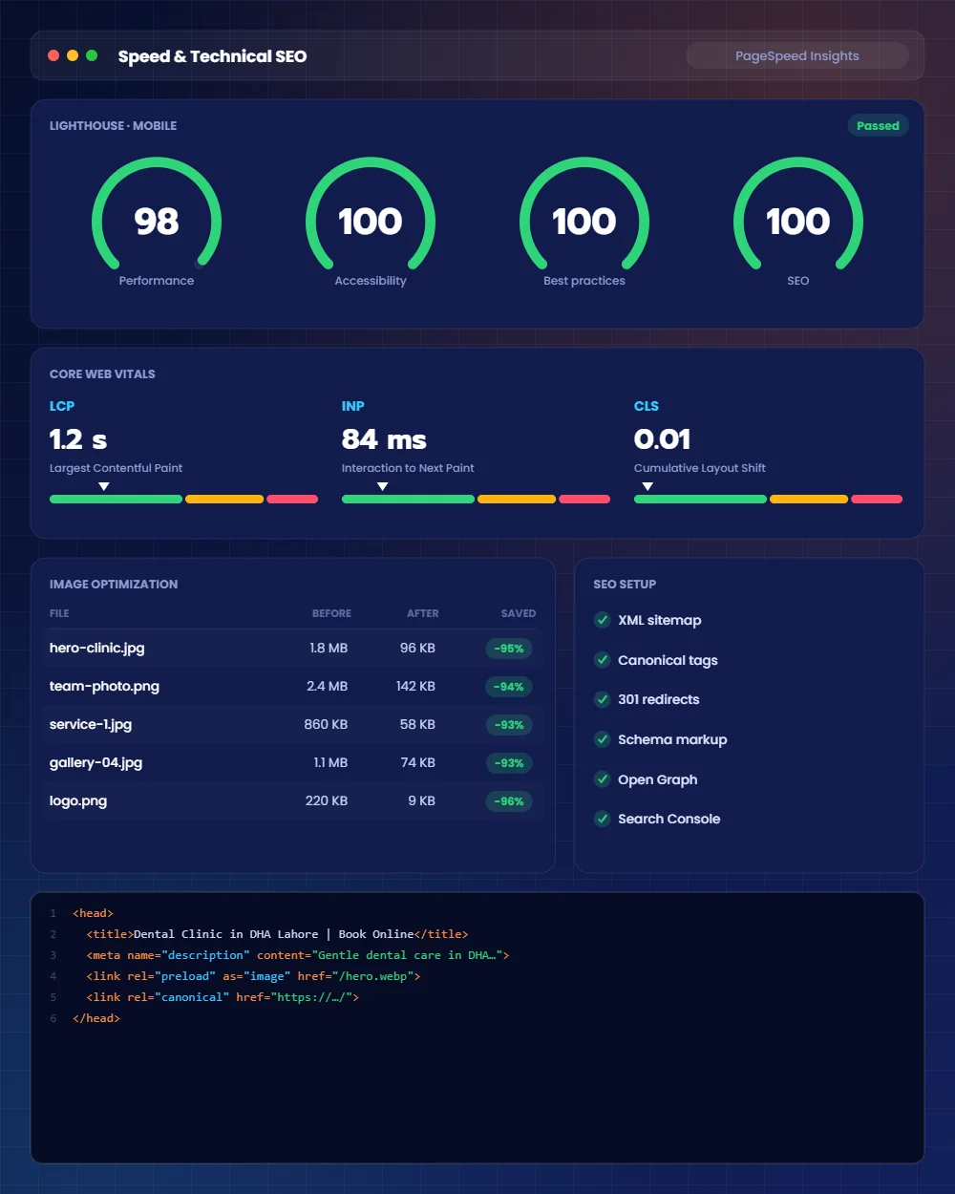Image resolution: width=955 pixels, height=1194 pixels.
Task: Click the 860 KB before size
Action: (x=326, y=724)
